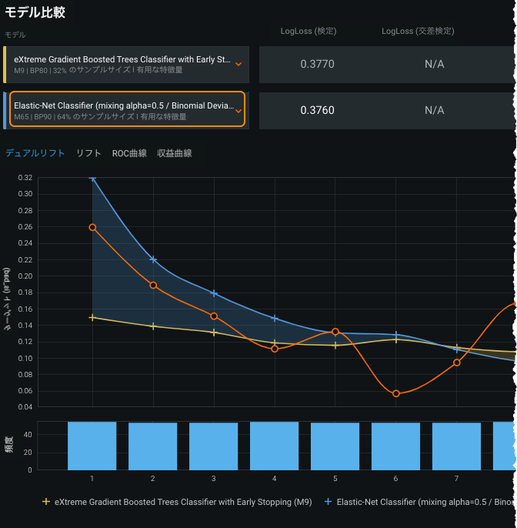Image resolution: width=517 pixels, height=528 pixels.
Task: Click yellow XGBoost marker at bin 2
Action: click(x=153, y=326)
